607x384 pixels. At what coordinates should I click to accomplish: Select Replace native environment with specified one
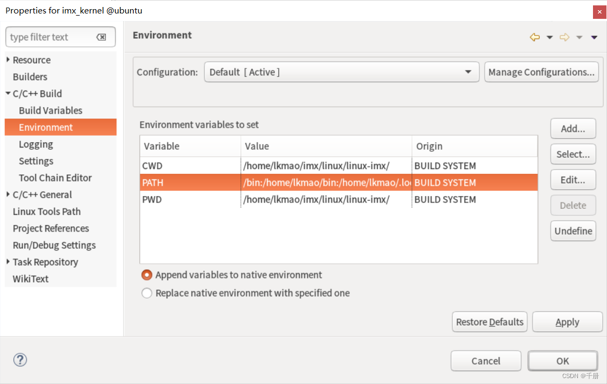coord(147,294)
